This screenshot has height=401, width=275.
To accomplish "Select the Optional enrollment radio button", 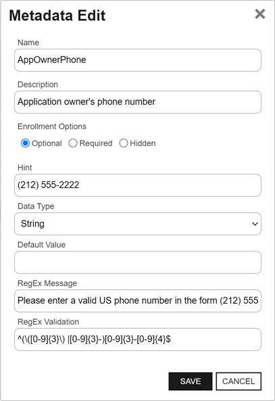I will [25, 143].
